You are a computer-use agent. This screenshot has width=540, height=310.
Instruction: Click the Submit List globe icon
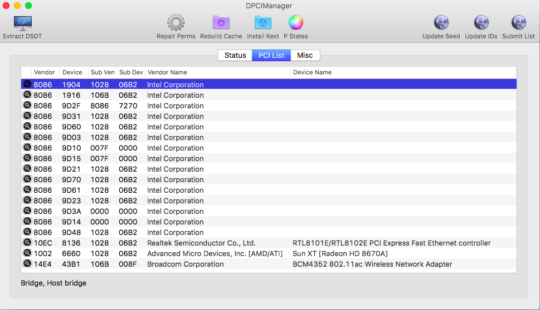518,23
